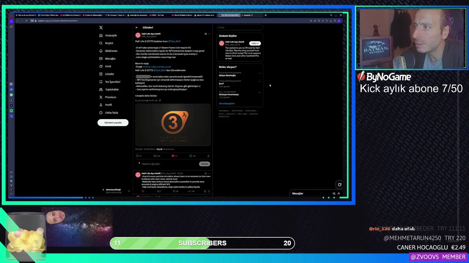Screen dimensions: 469x263
Task: Open the floating Grok button
Action: (x=340, y=184)
